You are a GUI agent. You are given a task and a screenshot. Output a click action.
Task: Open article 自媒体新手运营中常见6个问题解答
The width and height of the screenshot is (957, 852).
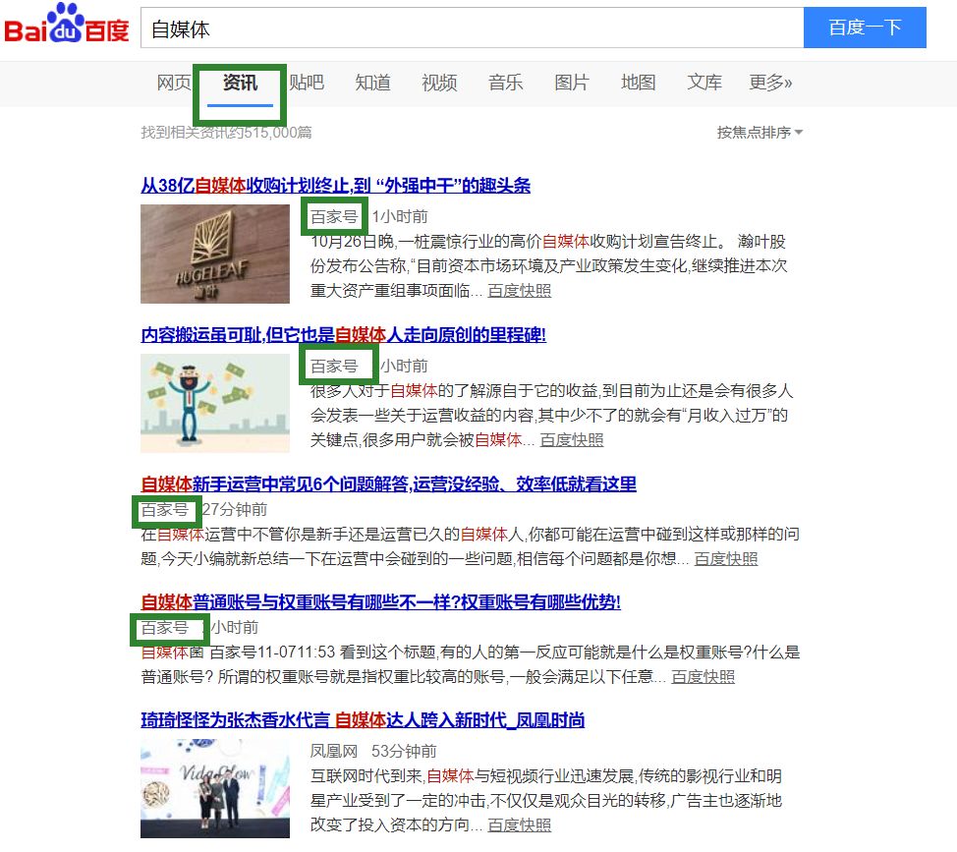(389, 484)
